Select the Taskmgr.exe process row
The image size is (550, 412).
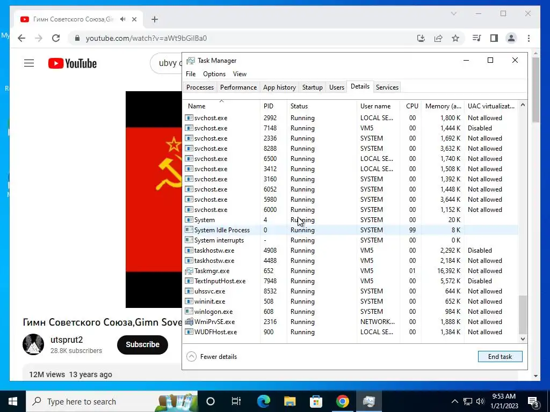pyautogui.click(x=351, y=271)
